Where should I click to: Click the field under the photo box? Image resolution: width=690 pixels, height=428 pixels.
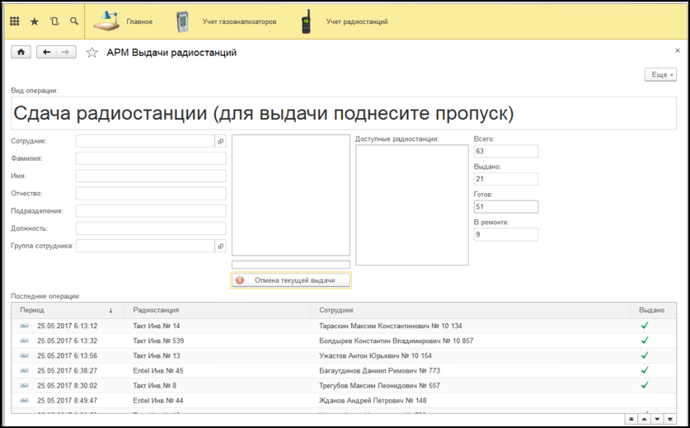click(291, 265)
